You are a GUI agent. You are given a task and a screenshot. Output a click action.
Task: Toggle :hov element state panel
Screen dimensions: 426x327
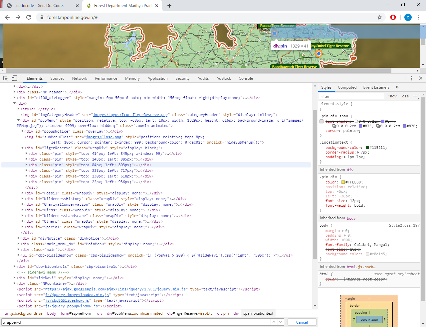(392, 96)
